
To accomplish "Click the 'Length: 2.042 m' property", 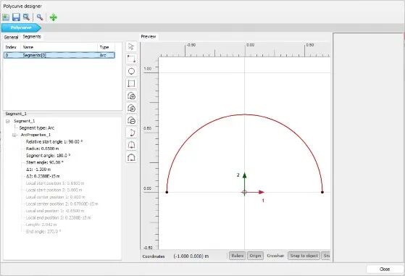I will coord(41,225).
